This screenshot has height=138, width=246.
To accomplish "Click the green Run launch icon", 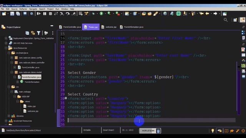I will (x=101, y=14).
